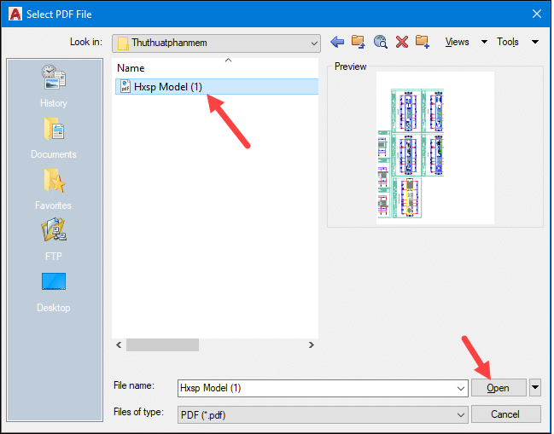This screenshot has height=434, width=554.
Task: Open the Favorites location
Action: tap(53, 188)
